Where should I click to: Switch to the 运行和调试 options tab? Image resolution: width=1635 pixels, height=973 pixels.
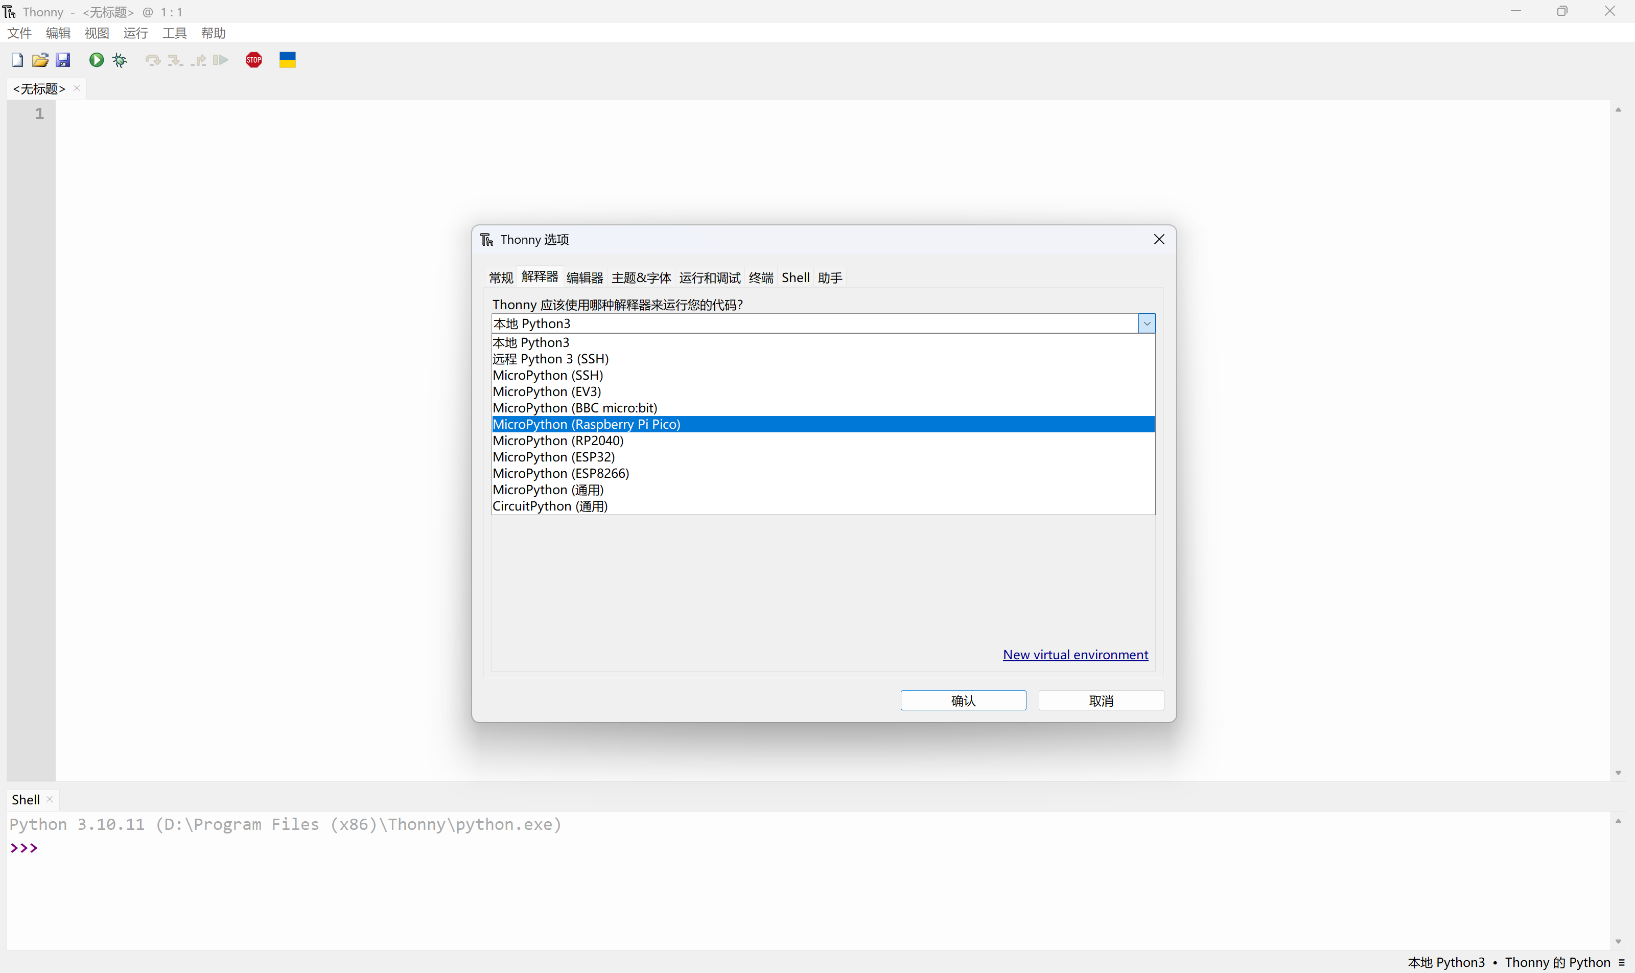pos(709,277)
